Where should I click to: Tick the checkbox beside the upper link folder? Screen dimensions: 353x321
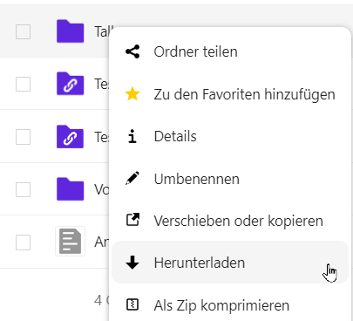(23, 84)
